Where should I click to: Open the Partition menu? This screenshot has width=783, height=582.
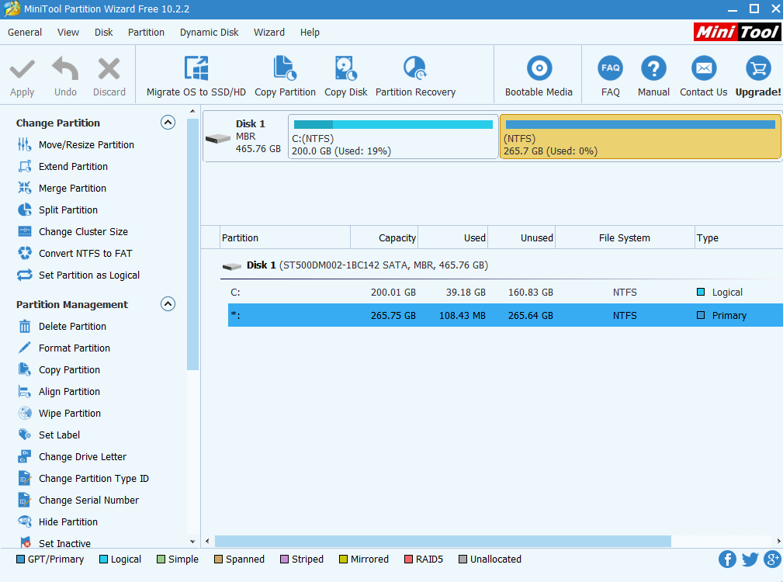click(x=146, y=33)
